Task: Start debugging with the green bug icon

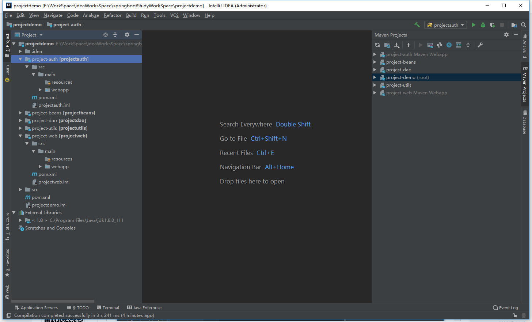Action: pyautogui.click(x=483, y=25)
